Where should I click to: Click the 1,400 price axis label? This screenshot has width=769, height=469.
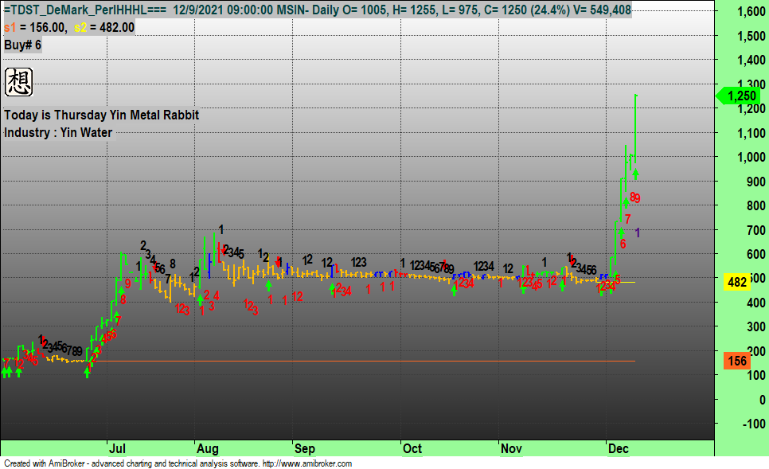click(x=751, y=60)
